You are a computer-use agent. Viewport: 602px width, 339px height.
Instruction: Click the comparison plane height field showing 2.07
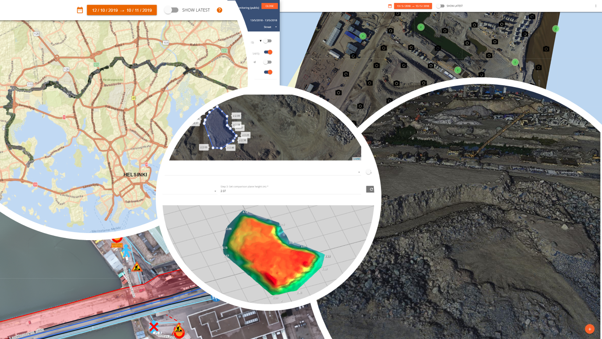coord(291,191)
